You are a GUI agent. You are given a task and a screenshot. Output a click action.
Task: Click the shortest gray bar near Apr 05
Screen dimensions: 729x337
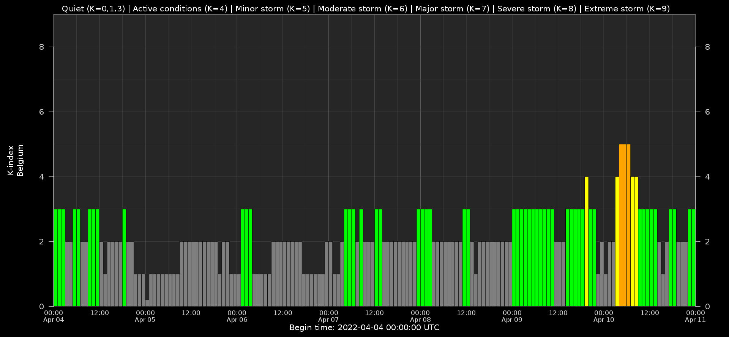click(147, 303)
